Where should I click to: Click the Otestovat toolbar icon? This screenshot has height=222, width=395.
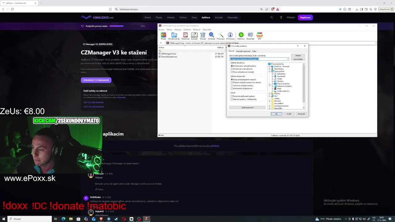pyautogui.click(x=185, y=36)
